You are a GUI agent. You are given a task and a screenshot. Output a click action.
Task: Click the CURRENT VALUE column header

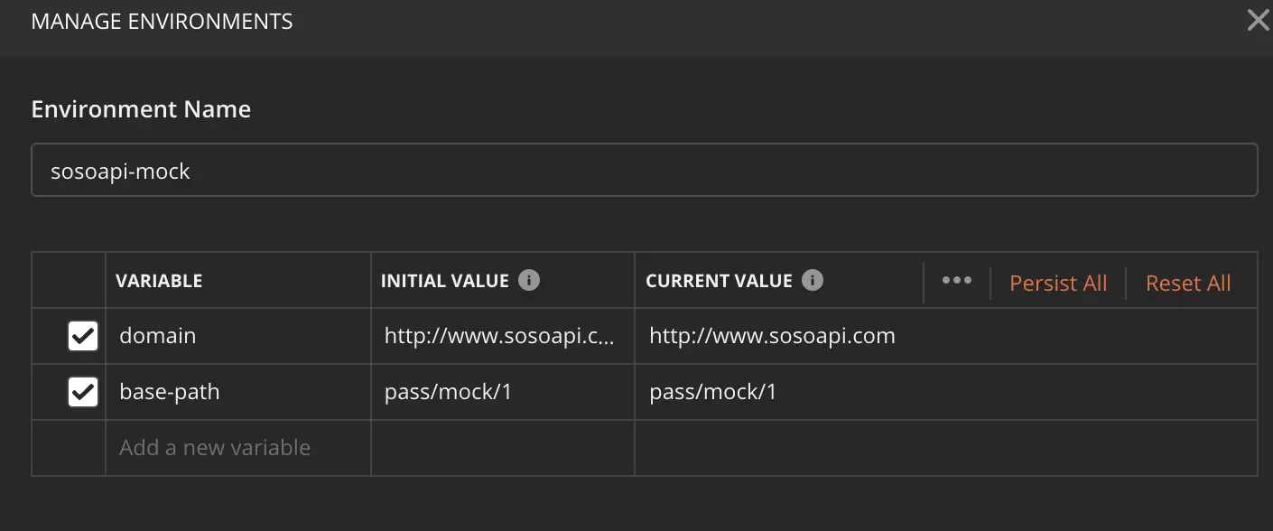click(x=719, y=281)
